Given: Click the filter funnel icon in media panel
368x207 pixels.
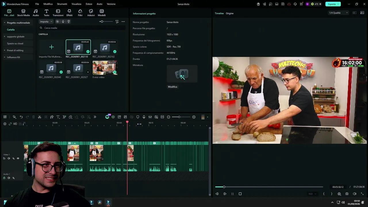Looking at the screenshot, I should coord(117,22).
